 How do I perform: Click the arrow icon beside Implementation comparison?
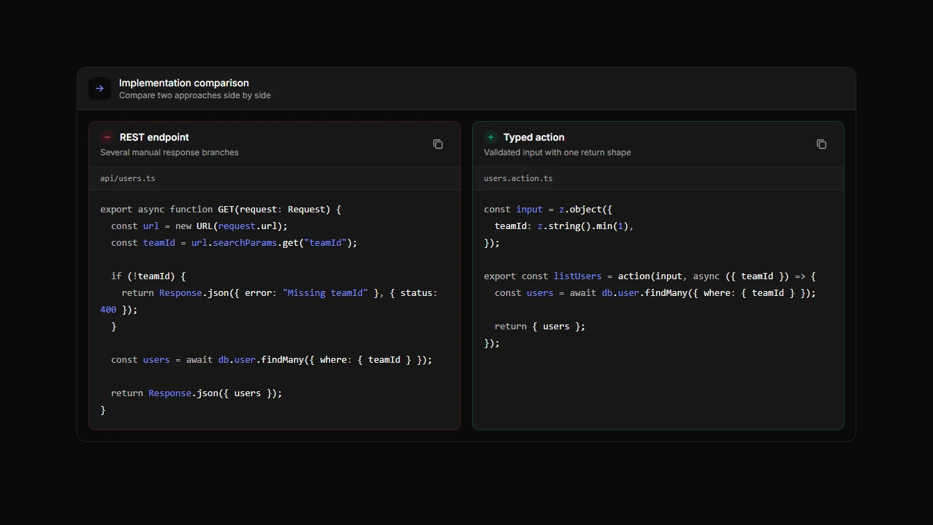click(100, 88)
